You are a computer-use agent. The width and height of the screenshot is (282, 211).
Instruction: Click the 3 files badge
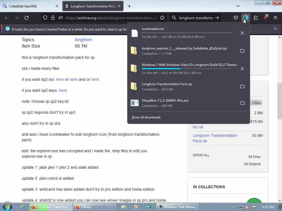click(256, 103)
